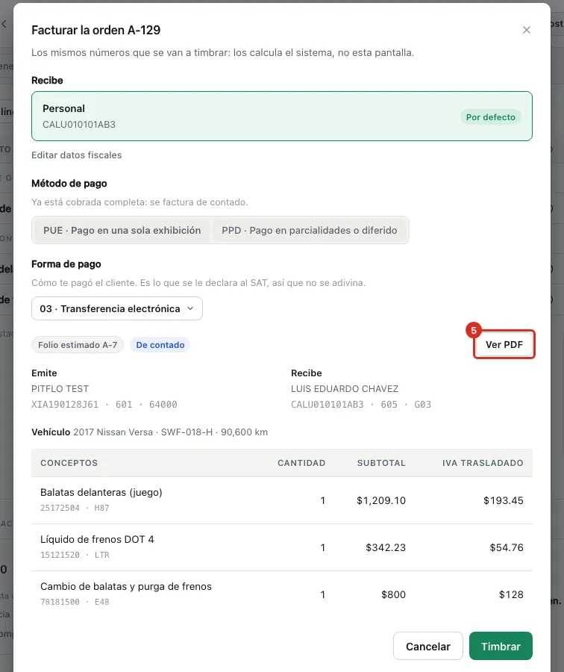Click the Por defecto badge
The height and width of the screenshot is (672, 564).
pos(490,117)
